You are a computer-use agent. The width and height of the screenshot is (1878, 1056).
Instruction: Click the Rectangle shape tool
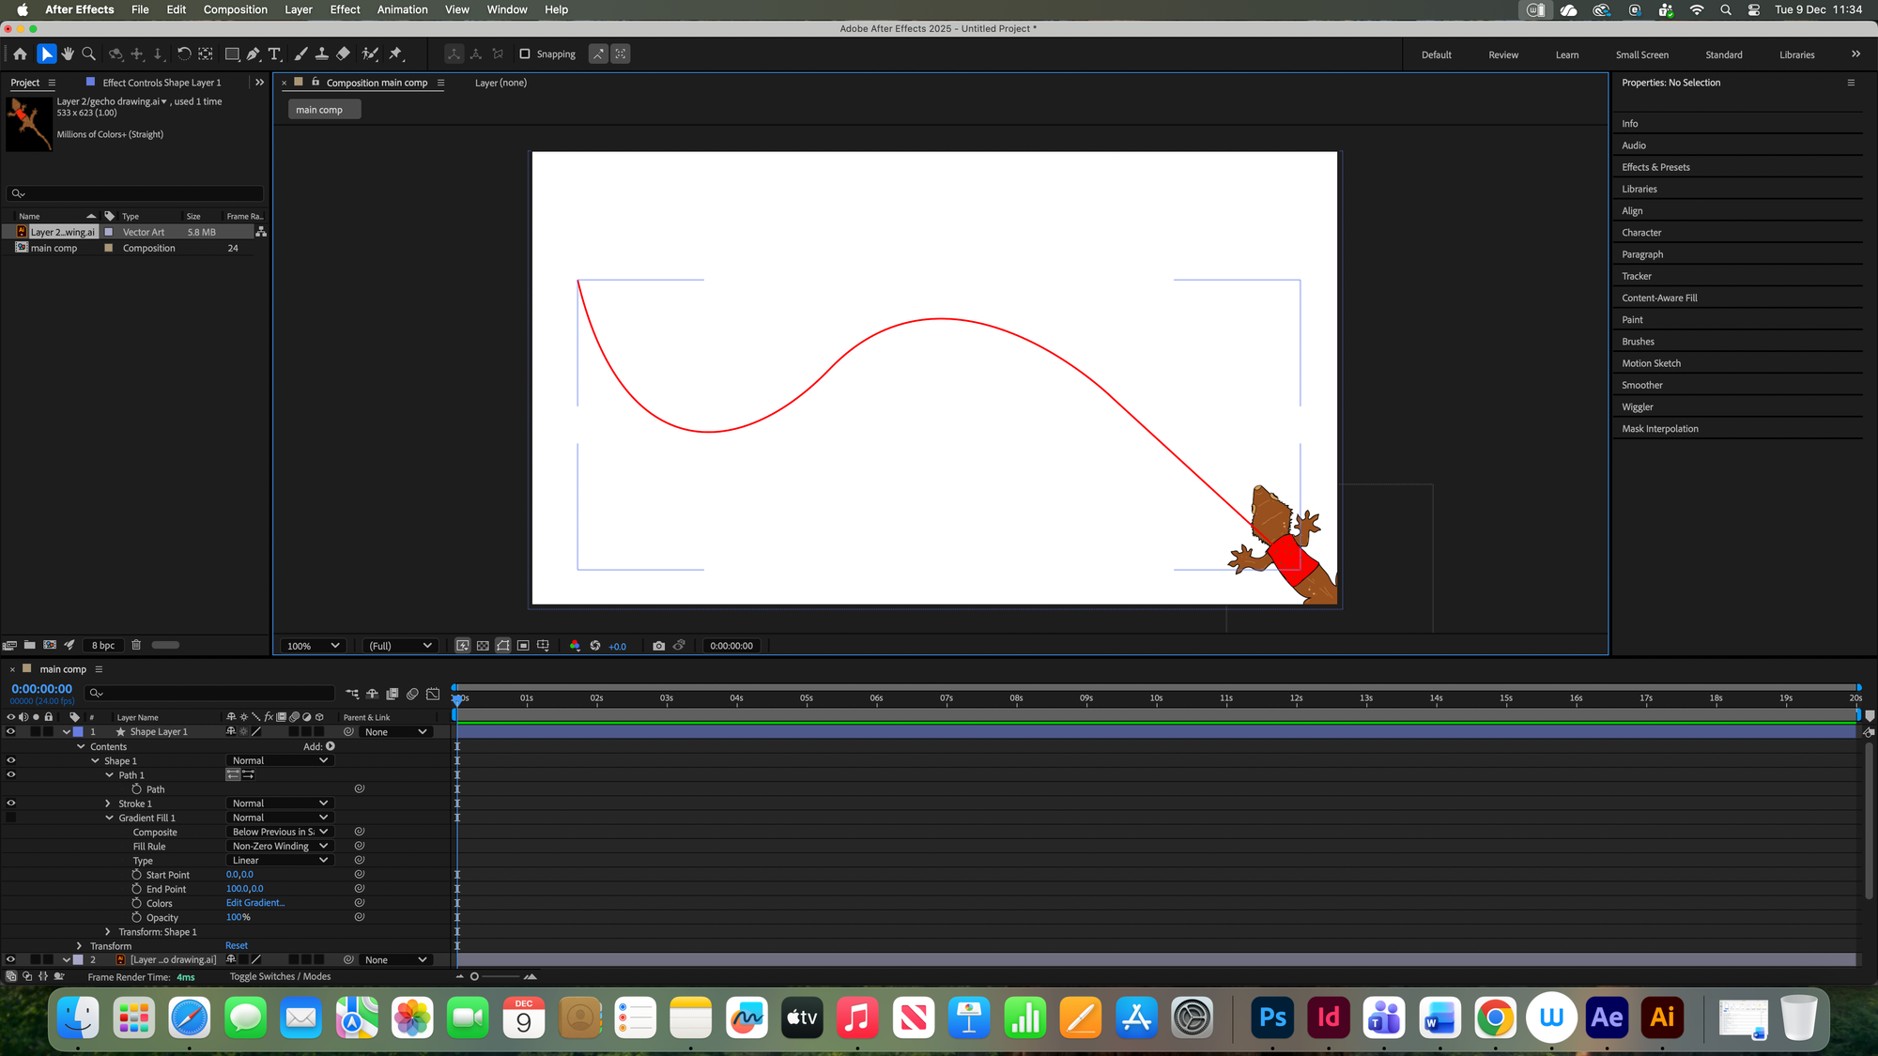click(232, 54)
